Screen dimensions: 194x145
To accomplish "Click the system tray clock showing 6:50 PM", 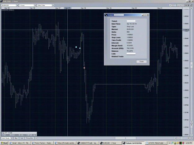I will [189, 143].
